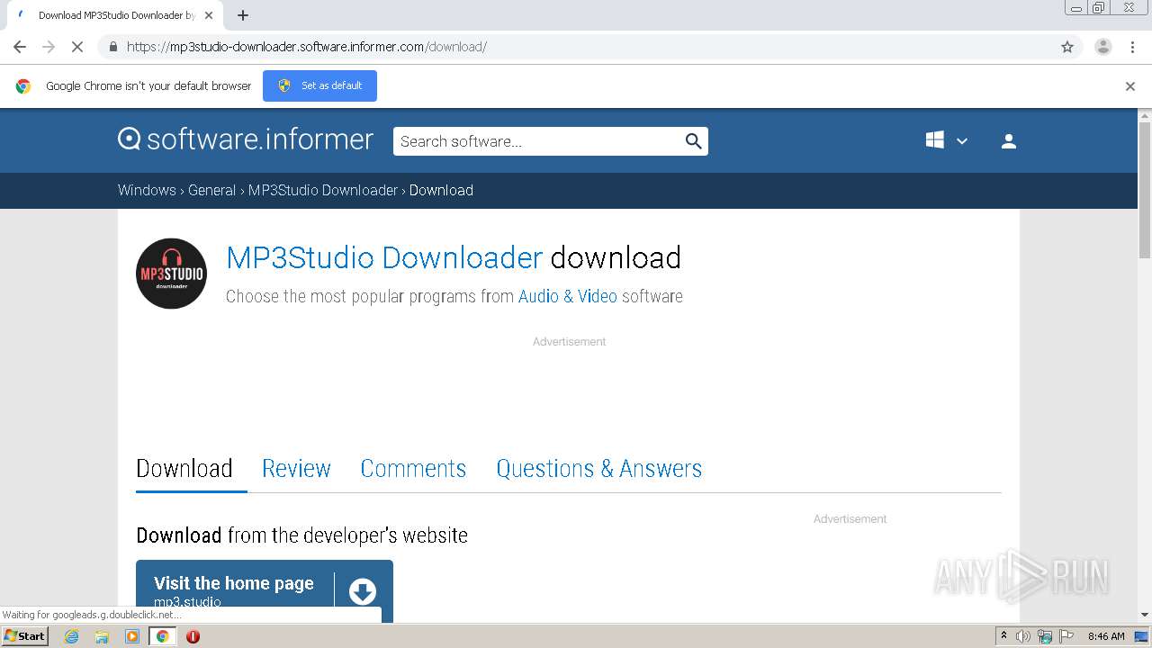Stop loading the page
The height and width of the screenshot is (648, 1152).
tap(77, 47)
